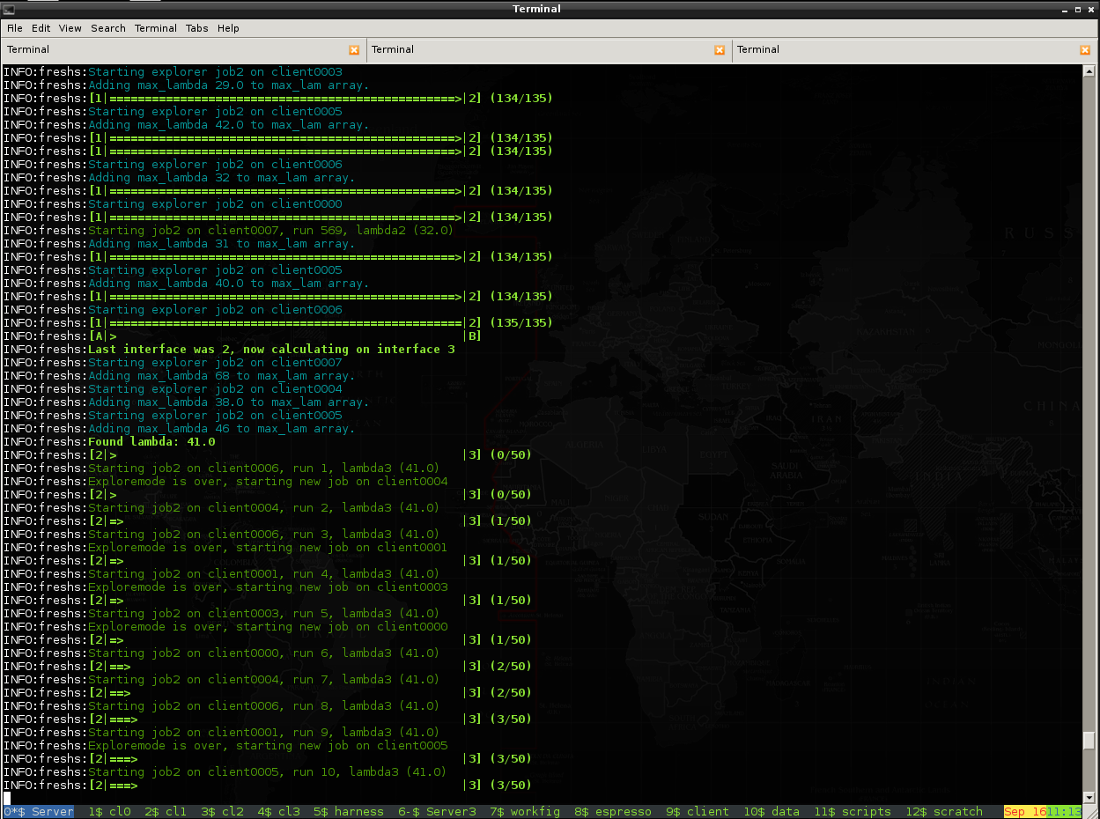Image resolution: width=1100 pixels, height=819 pixels.
Task: Expand the View menu
Action: (70, 28)
